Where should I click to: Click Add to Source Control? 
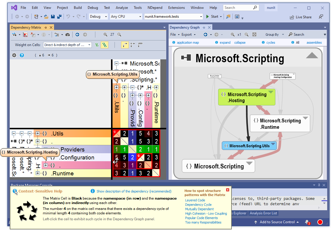[x=276, y=222]
